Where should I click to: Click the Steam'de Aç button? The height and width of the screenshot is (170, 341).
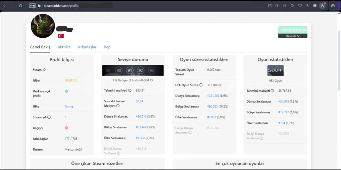point(293,36)
